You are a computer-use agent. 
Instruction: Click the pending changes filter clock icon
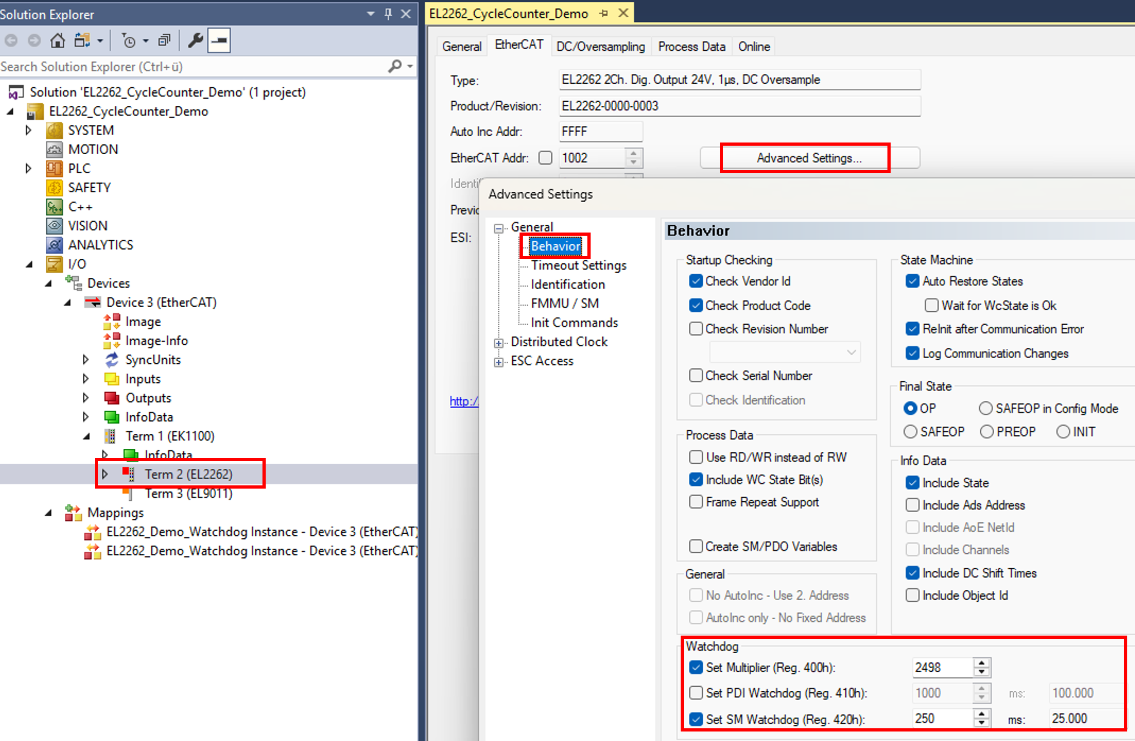[130, 41]
